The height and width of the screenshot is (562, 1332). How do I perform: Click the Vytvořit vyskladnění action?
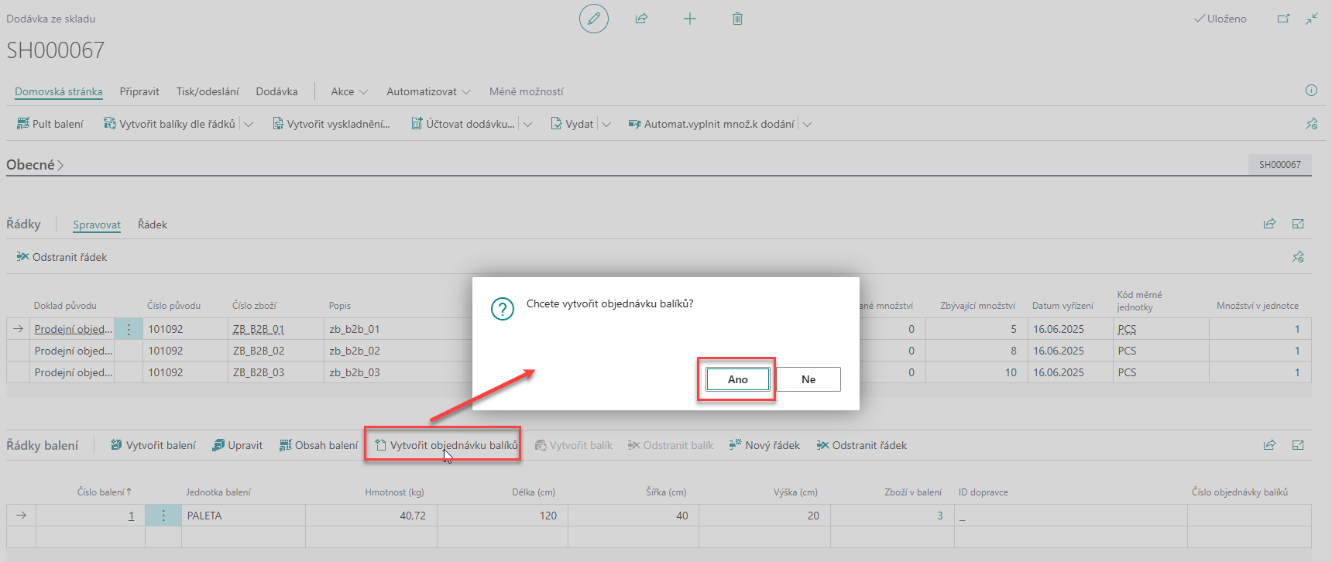pyautogui.click(x=331, y=124)
